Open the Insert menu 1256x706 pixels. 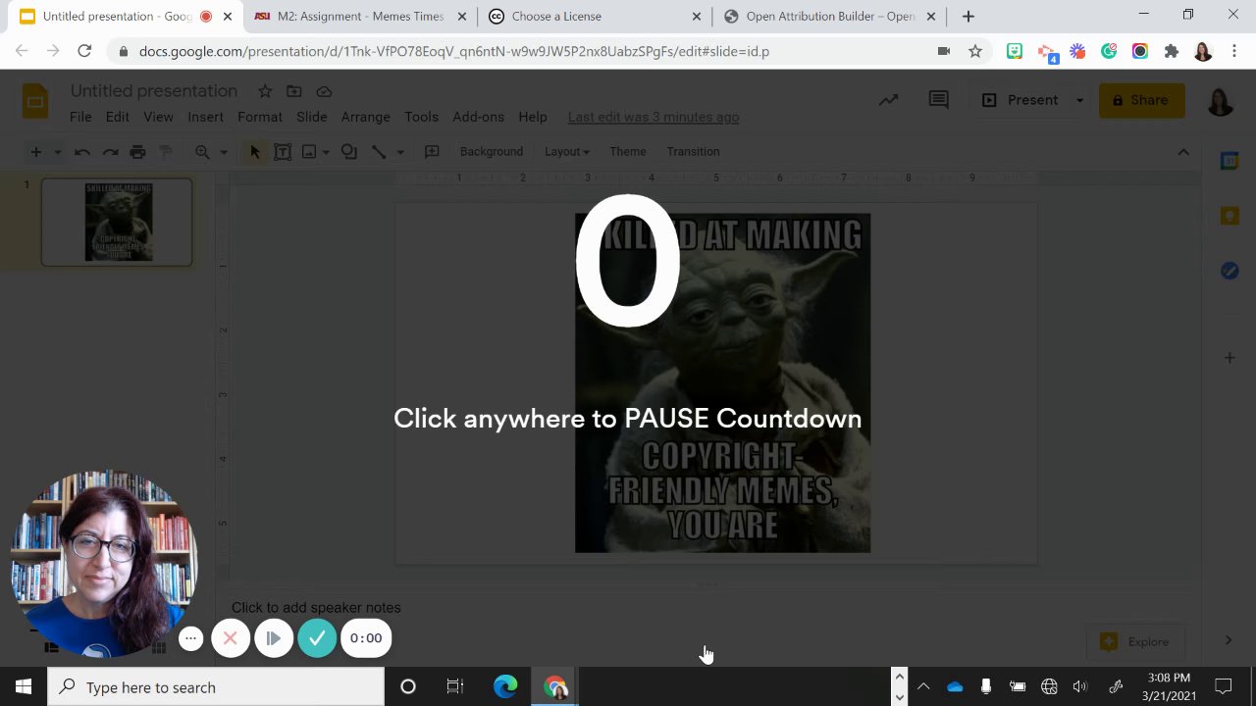pos(205,117)
